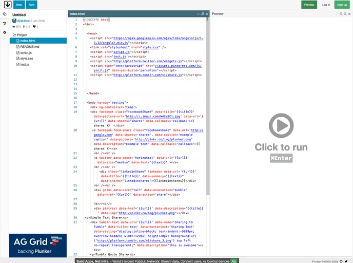This screenshot has height=263, width=353.
Task: Click the code format icon in editor header
Action: point(199,14)
